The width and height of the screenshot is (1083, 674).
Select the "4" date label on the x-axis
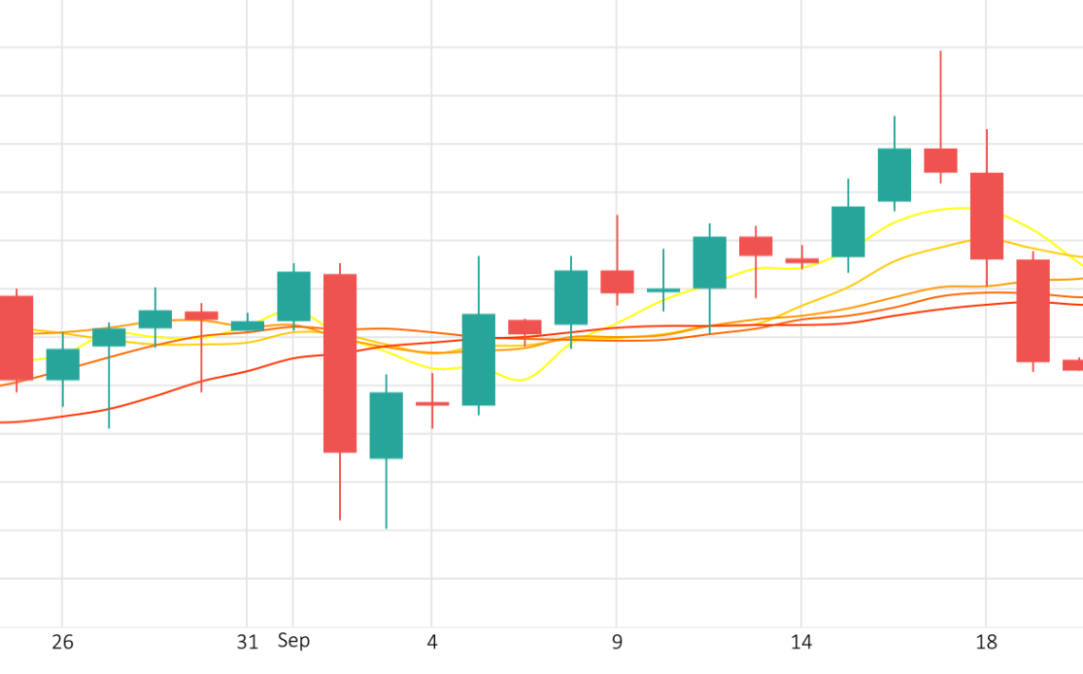pyautogui.click(x=432, y=643)
